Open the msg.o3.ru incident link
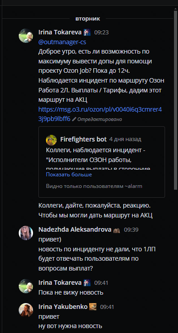 [100, 114]
